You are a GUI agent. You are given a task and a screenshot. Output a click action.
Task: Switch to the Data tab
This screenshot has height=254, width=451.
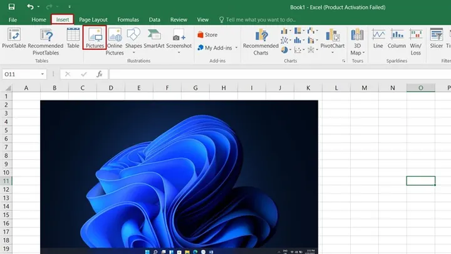[x=155, y=19]
